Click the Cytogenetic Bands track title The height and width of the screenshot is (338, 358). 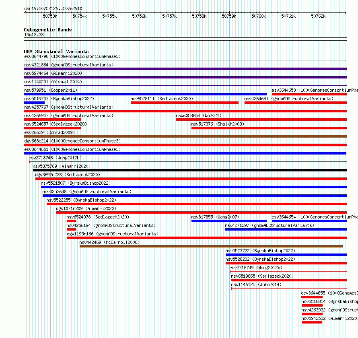coord(48,30)
